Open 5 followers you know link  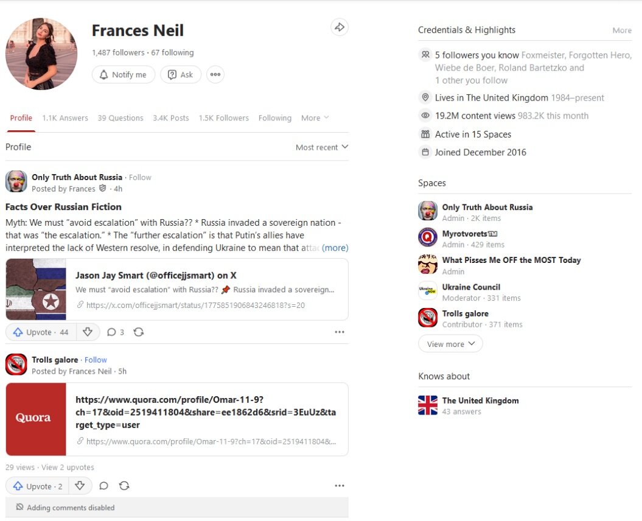pos(477,55)
